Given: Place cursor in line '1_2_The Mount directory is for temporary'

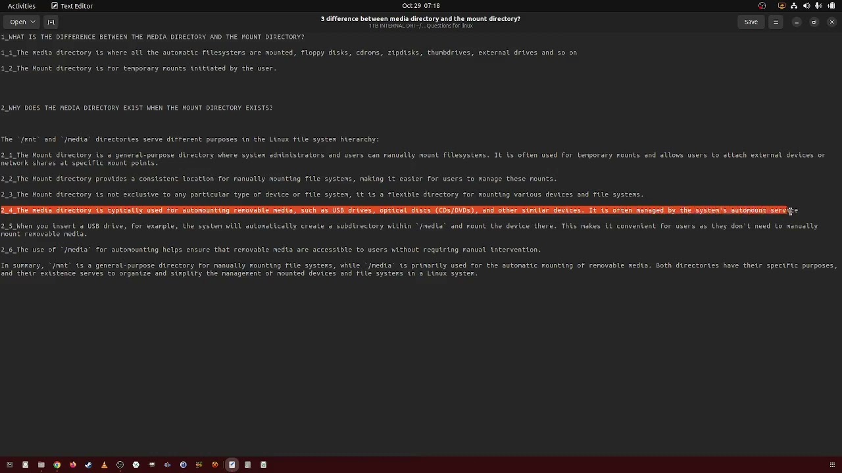Looking at the screenshot, I should 139,68.
